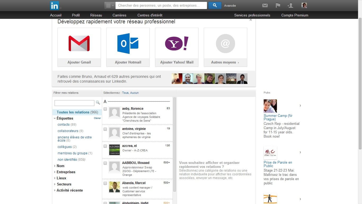Tick the checkbox for aeby, florence
The width and height of the screenshot is (362, 204).
click(105, 109)
